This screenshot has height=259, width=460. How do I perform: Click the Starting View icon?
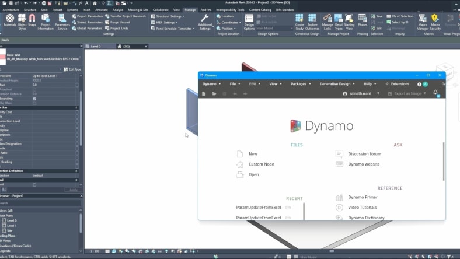pos(349,21)
